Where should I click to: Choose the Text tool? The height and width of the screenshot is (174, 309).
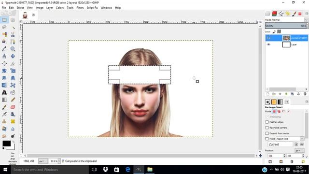[4, 92]
